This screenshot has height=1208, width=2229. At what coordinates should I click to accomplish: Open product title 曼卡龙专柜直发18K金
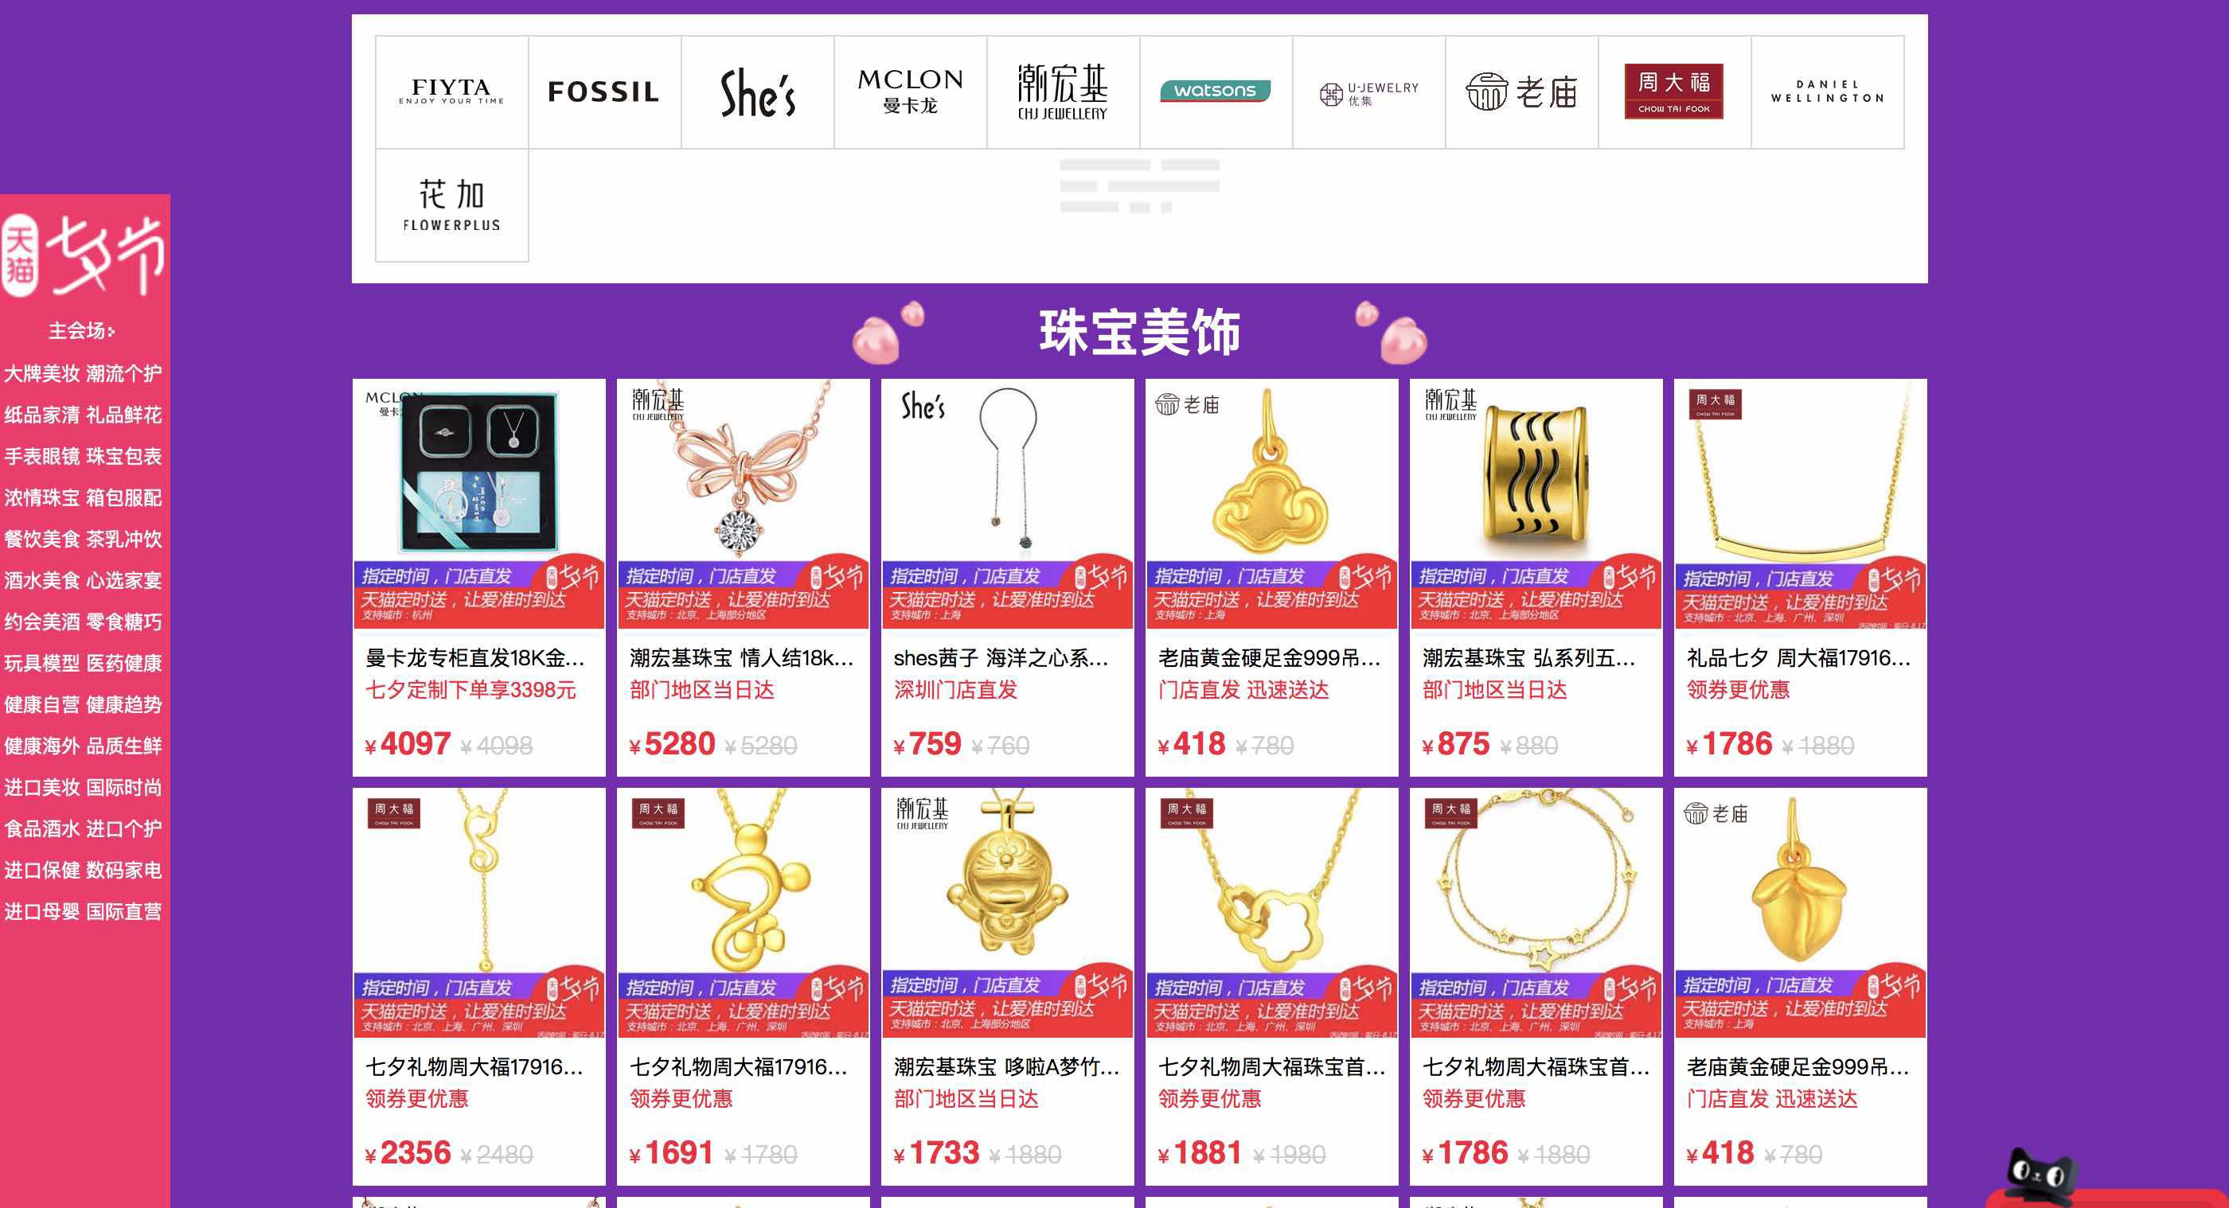point(475,658)
